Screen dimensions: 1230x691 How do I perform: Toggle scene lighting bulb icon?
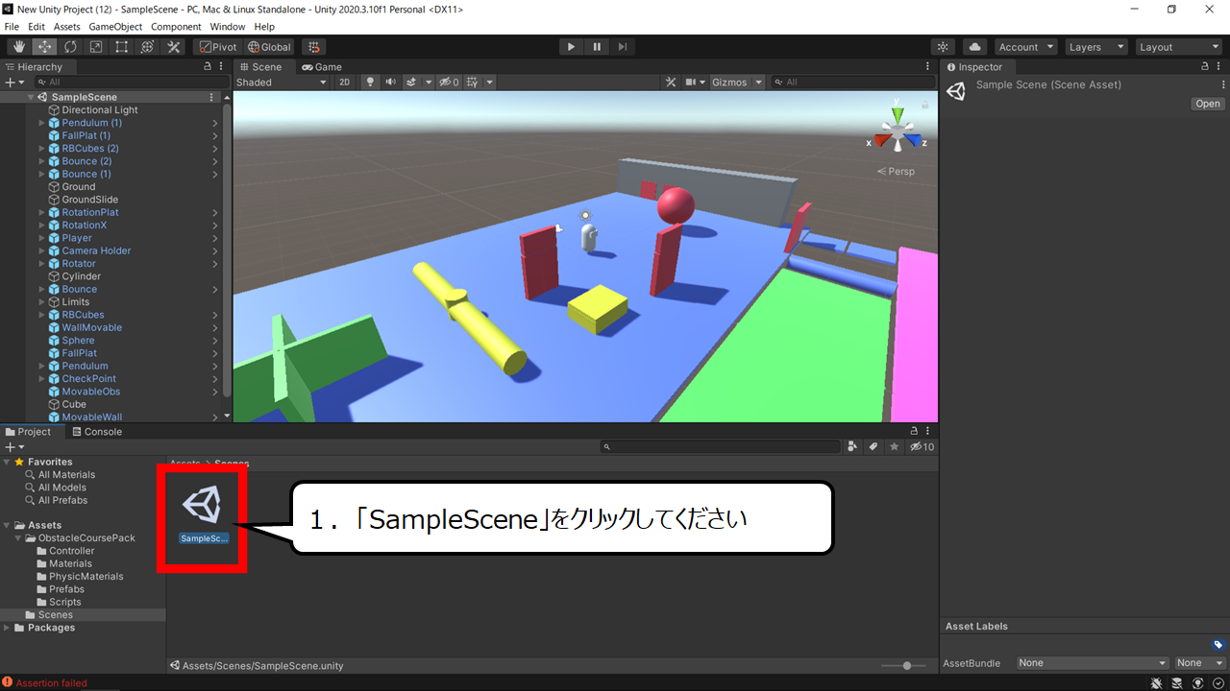point(370,83)
